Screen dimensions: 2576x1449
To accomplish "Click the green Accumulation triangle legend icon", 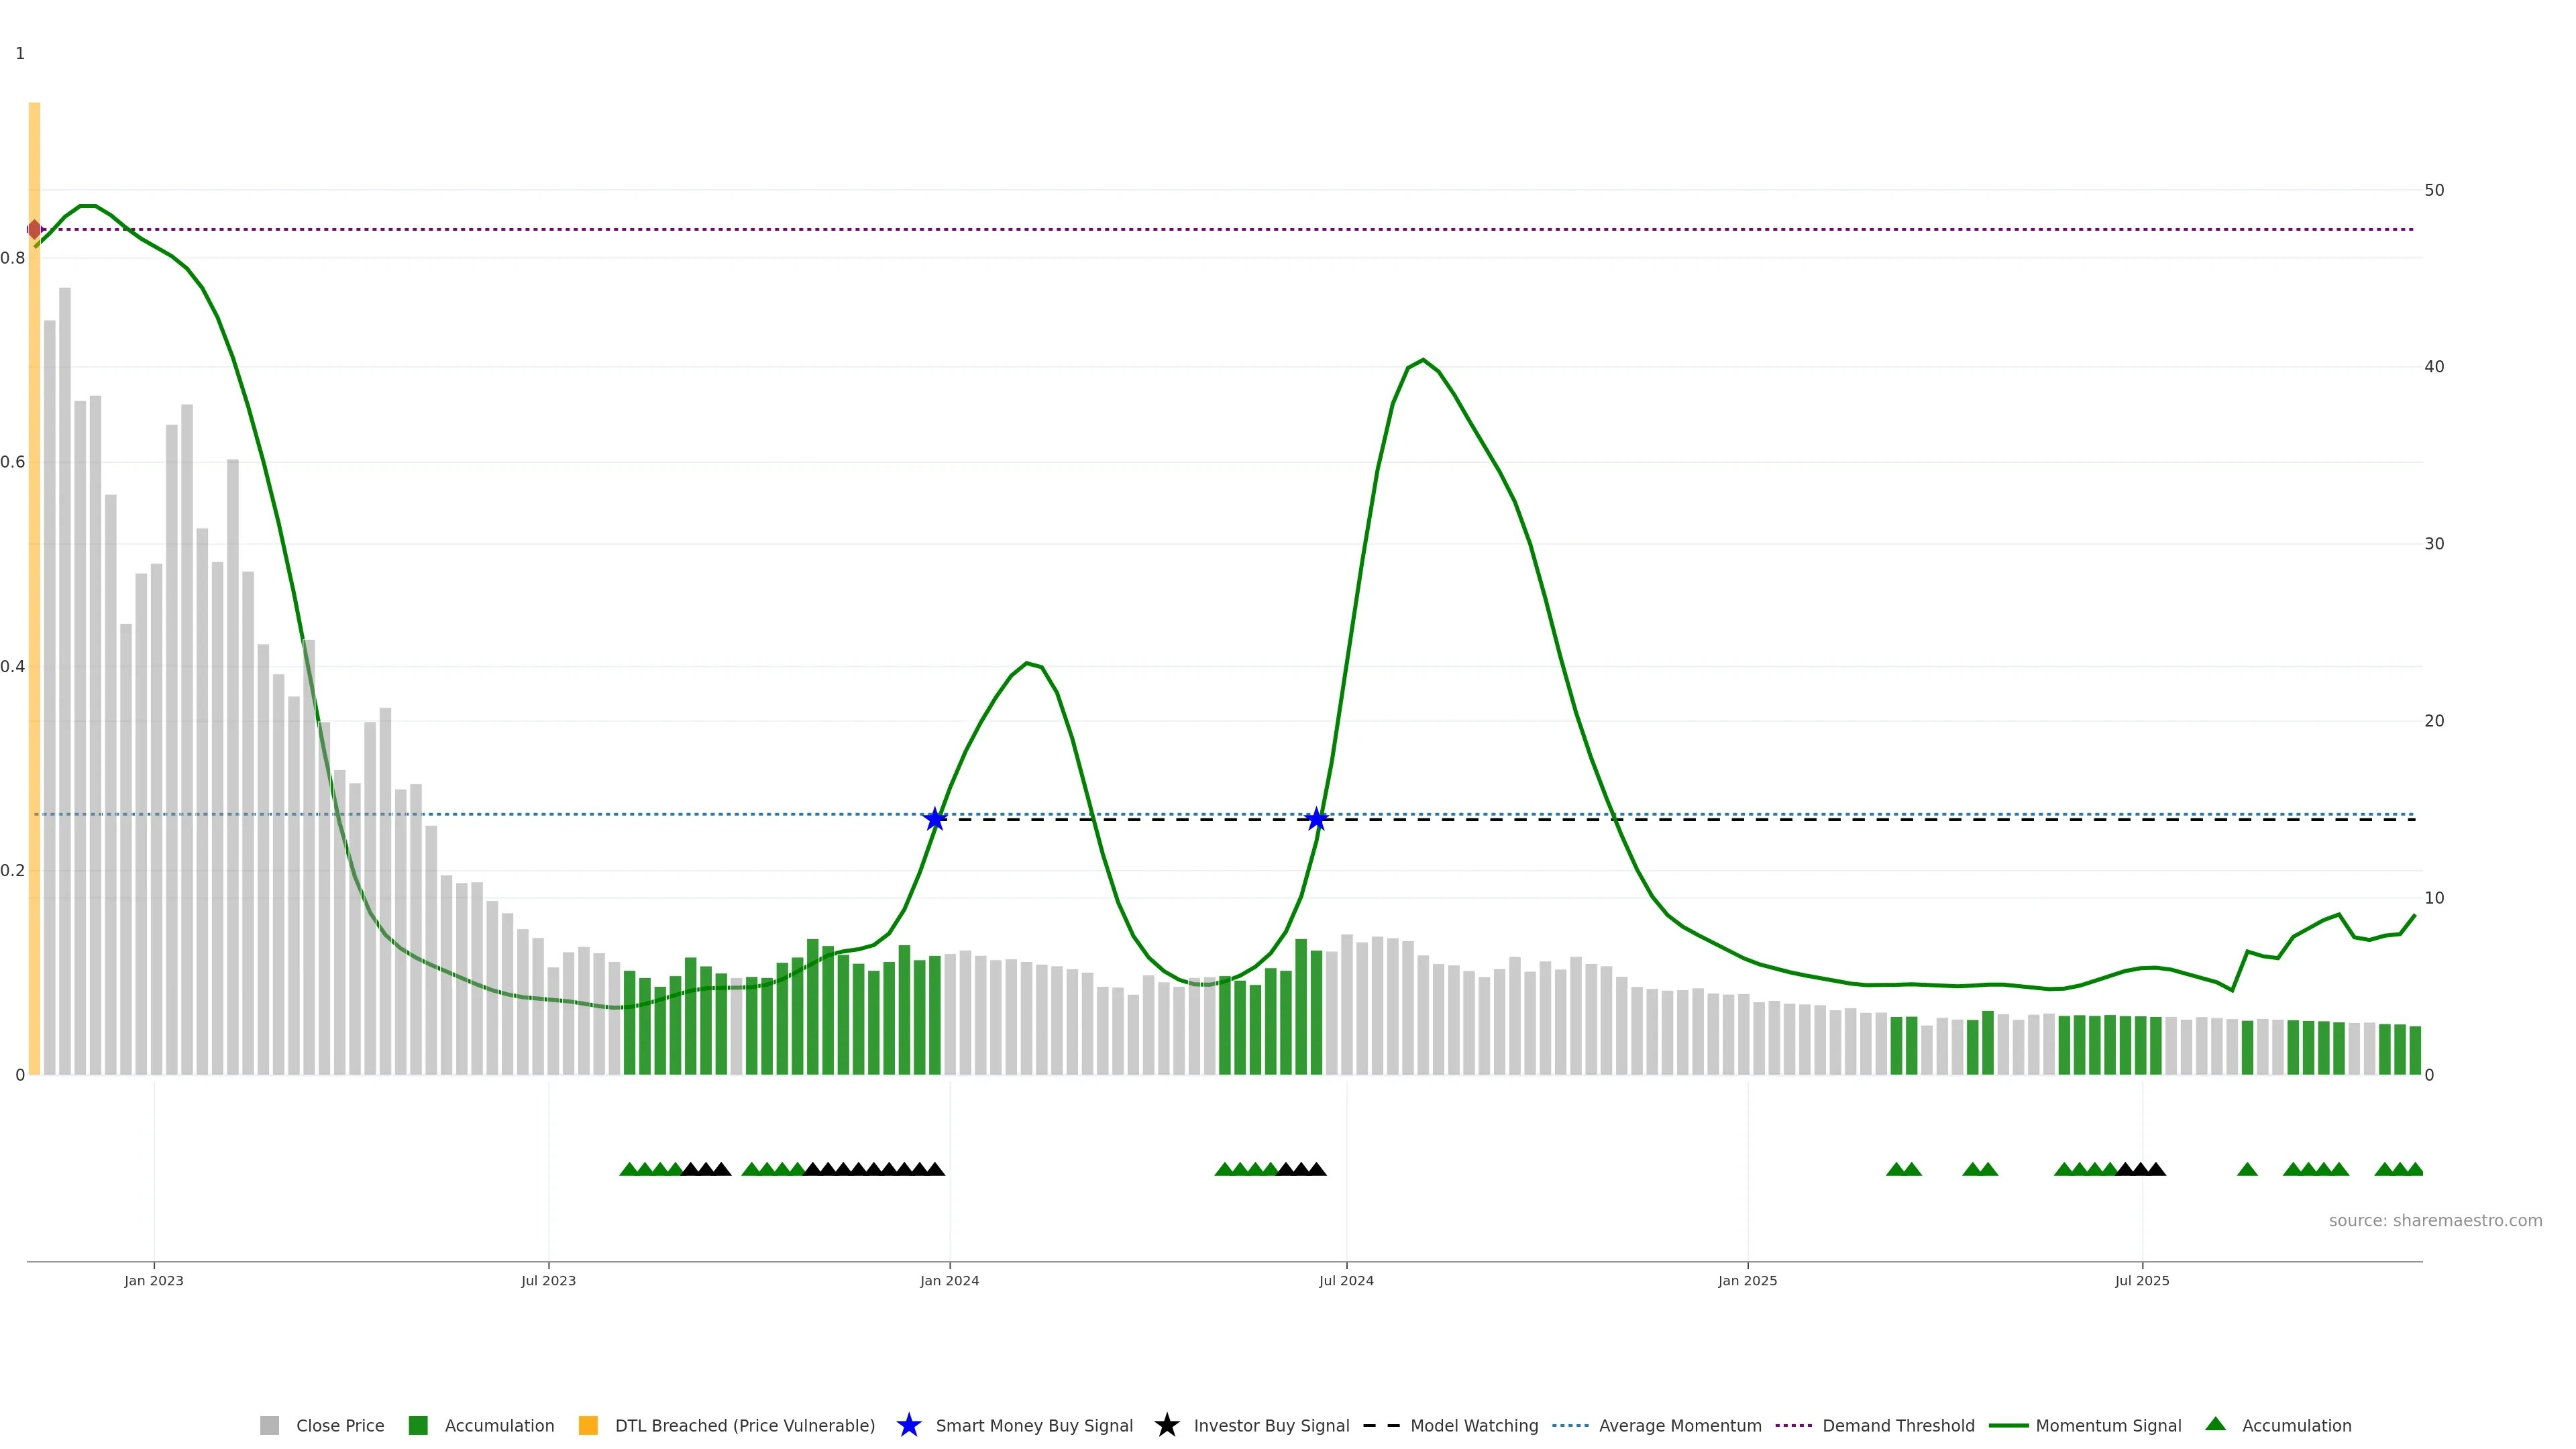I will [x=2215, y=1424].
